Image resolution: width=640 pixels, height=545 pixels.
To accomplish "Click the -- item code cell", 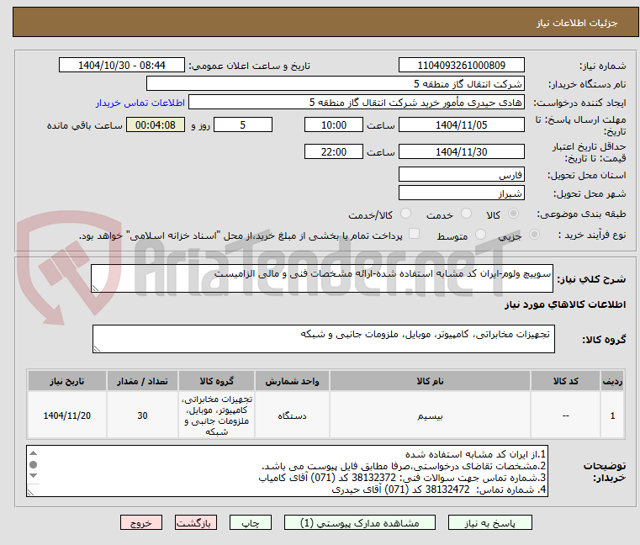I will coord(565,415).
